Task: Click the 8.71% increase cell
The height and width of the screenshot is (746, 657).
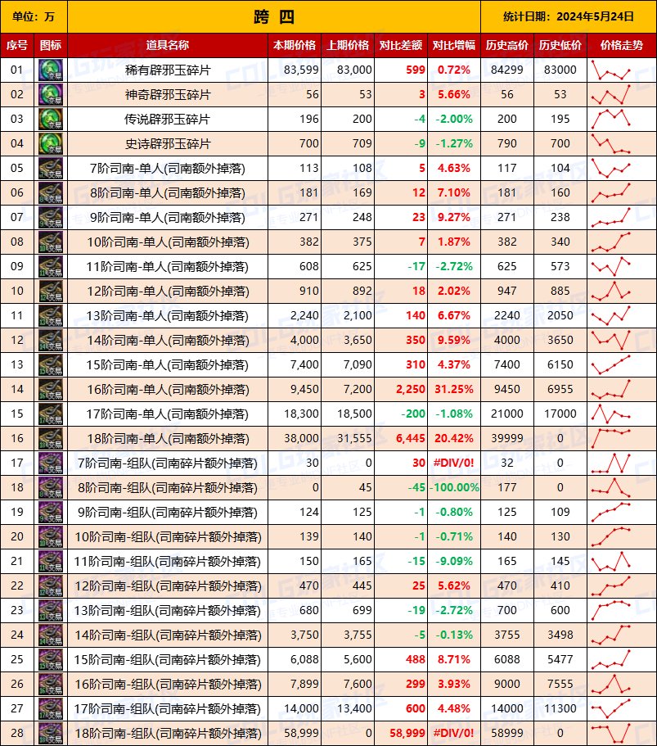Action: 454,660
